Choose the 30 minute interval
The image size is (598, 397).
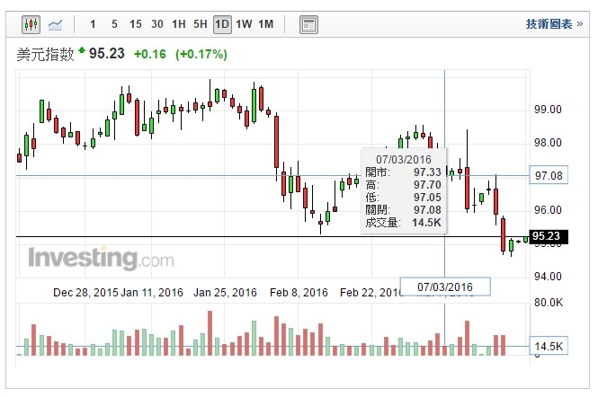click(x=157, y=23)
